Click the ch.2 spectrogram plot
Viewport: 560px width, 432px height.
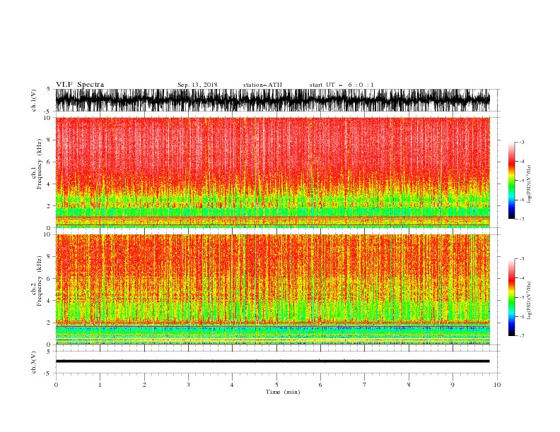point(273,289)
